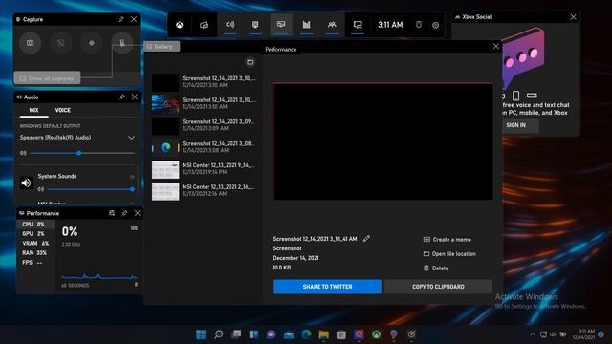Rename screenshot with the pencil icon
Screen dimensions: 612x344
tap(366, 238)
